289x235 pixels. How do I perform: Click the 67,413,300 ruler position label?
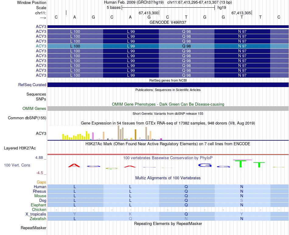[148, 13]
